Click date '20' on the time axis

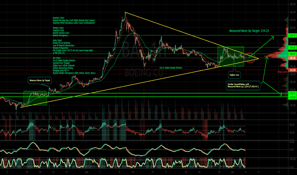pyautogui.click(x=40, y=172)
